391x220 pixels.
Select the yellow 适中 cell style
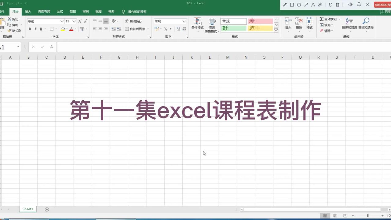pos(260,28)
